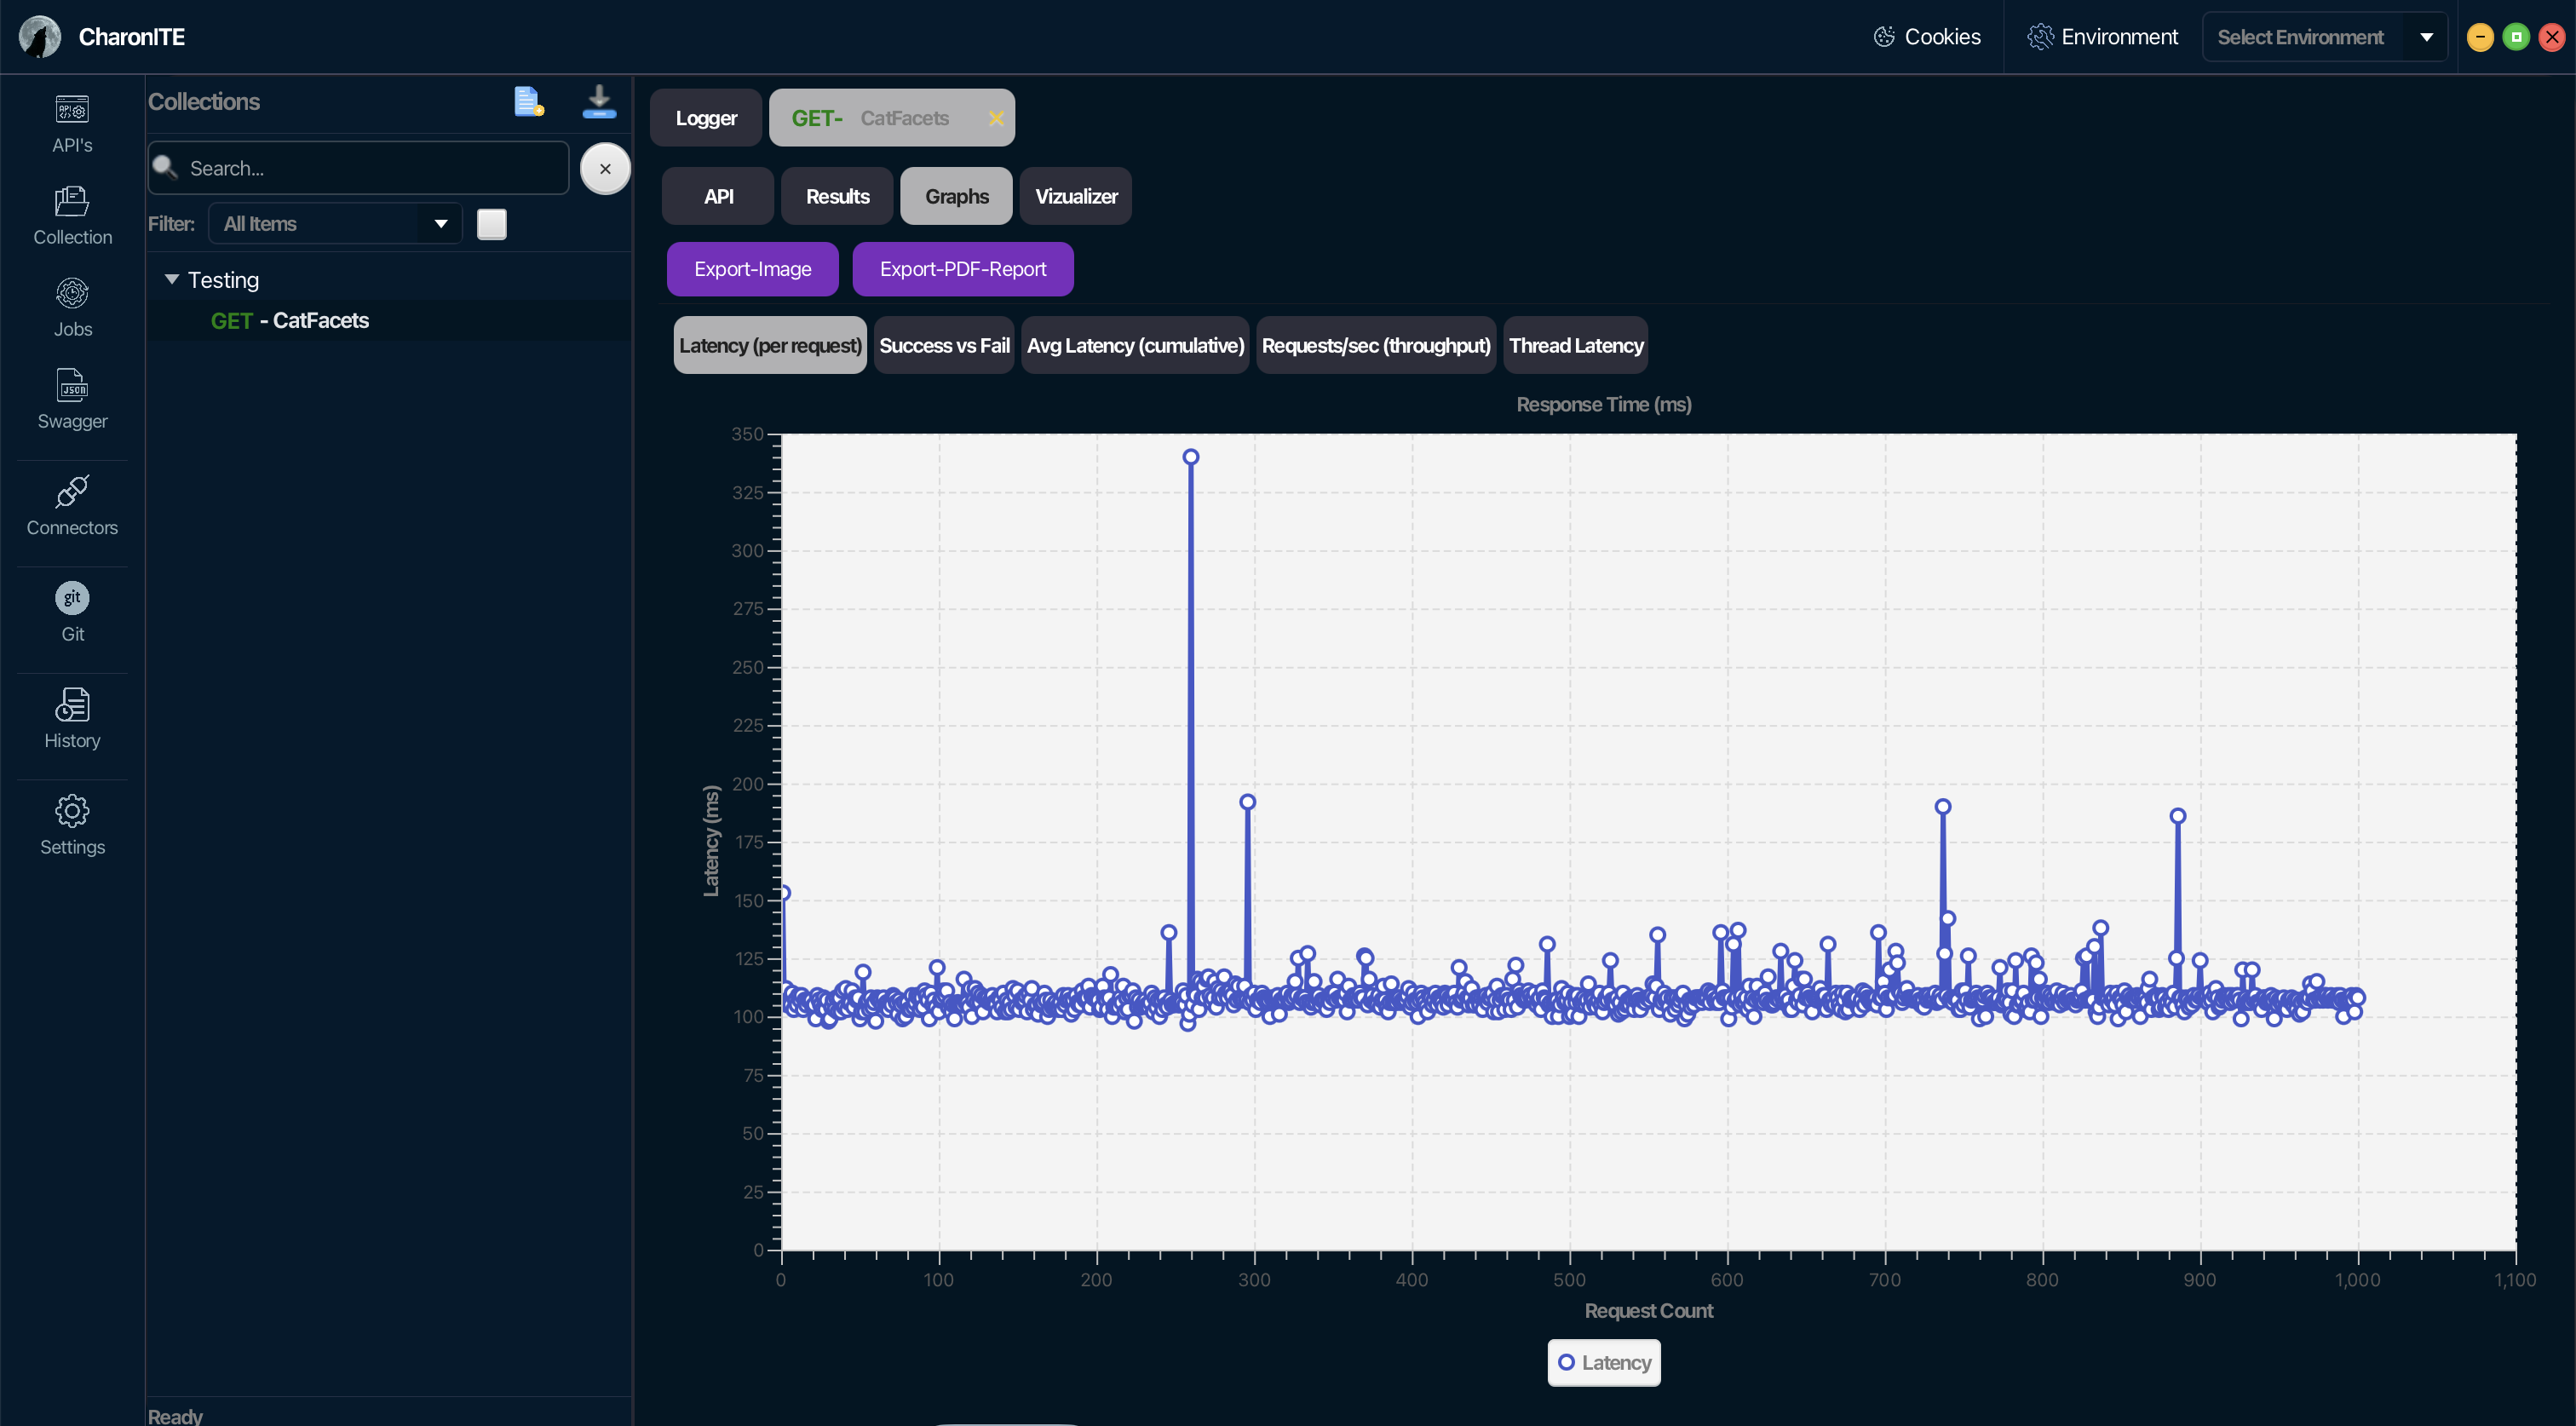Show the Thread Latency graph
The width and height of the screenshot is (2576, 1426).
coord(1576,345)
